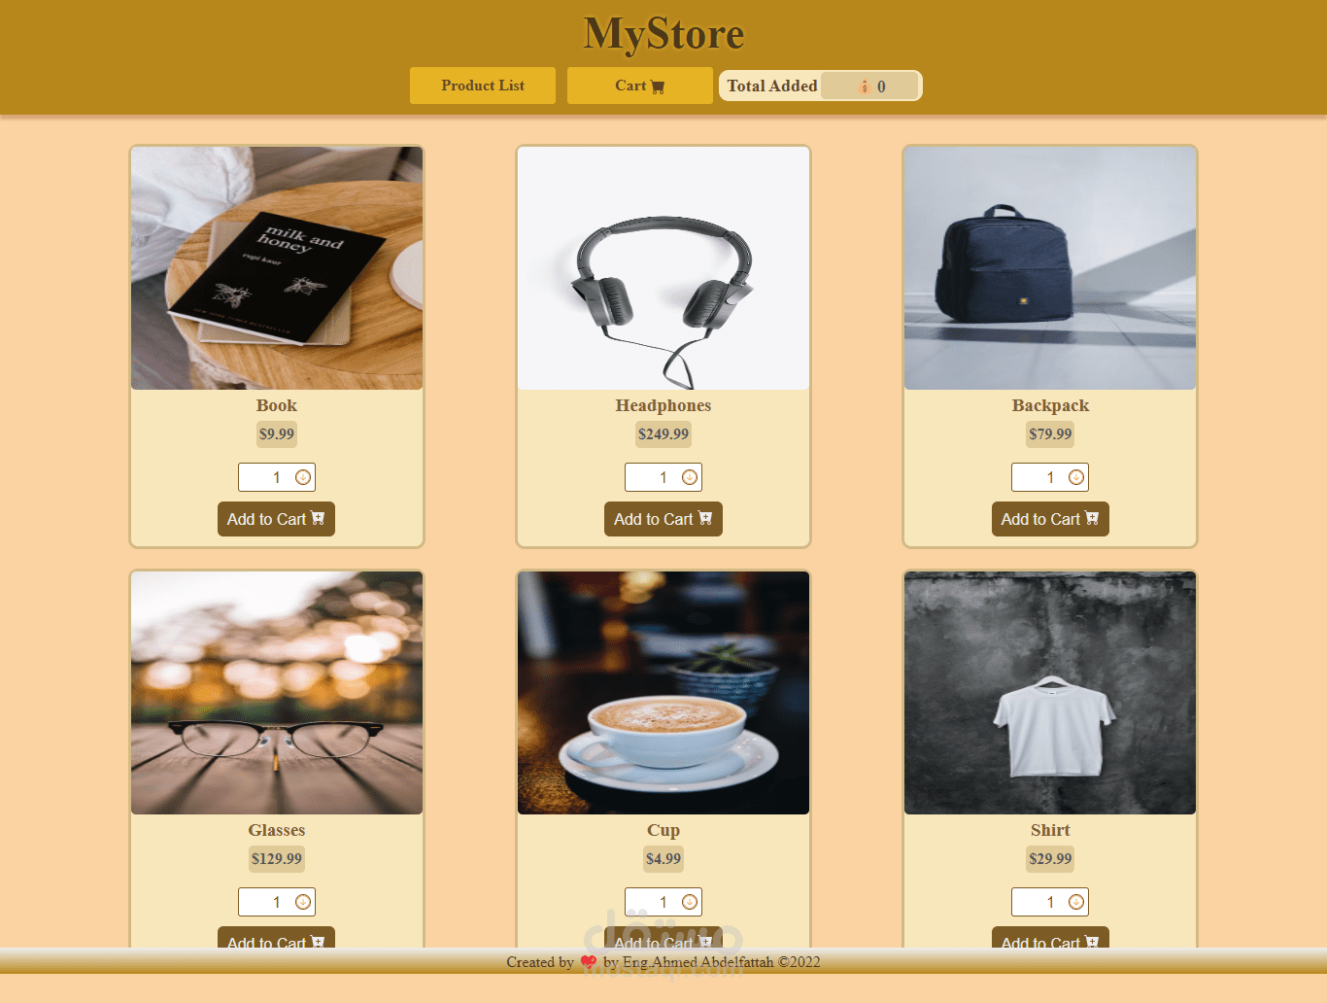This screenshot has height=1003, width=1327.
Task: Click the cart icon on Book's Add to Cart
Action: click(318, 519)
